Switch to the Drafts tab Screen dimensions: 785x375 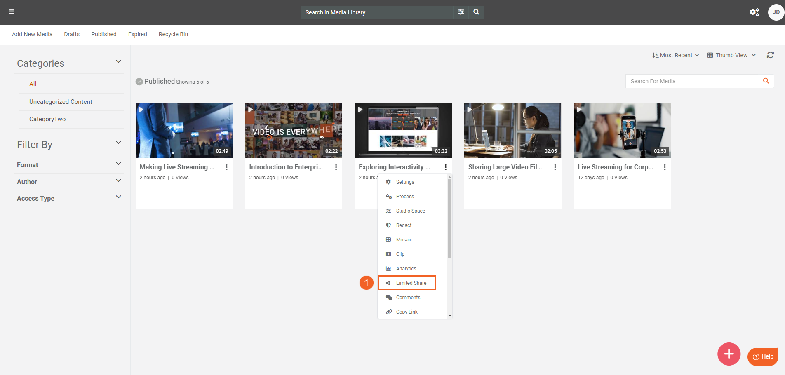tap(72, 34)
